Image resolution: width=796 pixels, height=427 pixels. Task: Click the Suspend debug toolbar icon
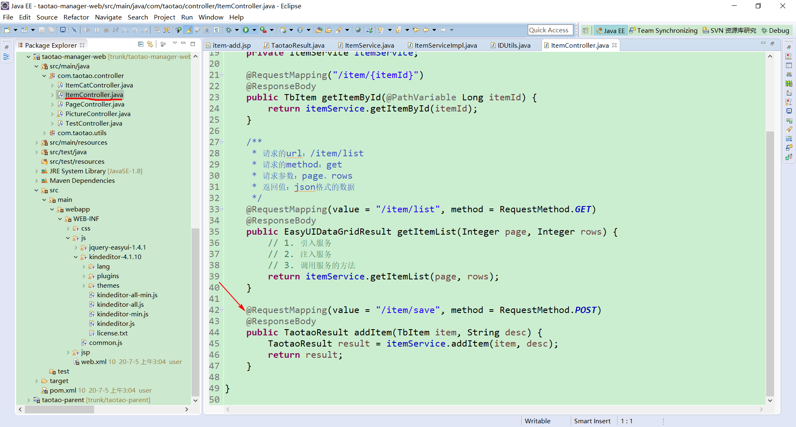coord(97,30)
